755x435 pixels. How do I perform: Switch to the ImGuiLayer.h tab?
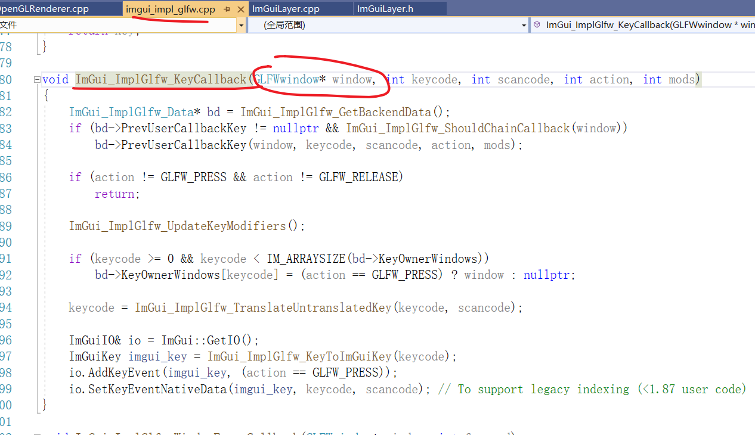tap(385, 9)
